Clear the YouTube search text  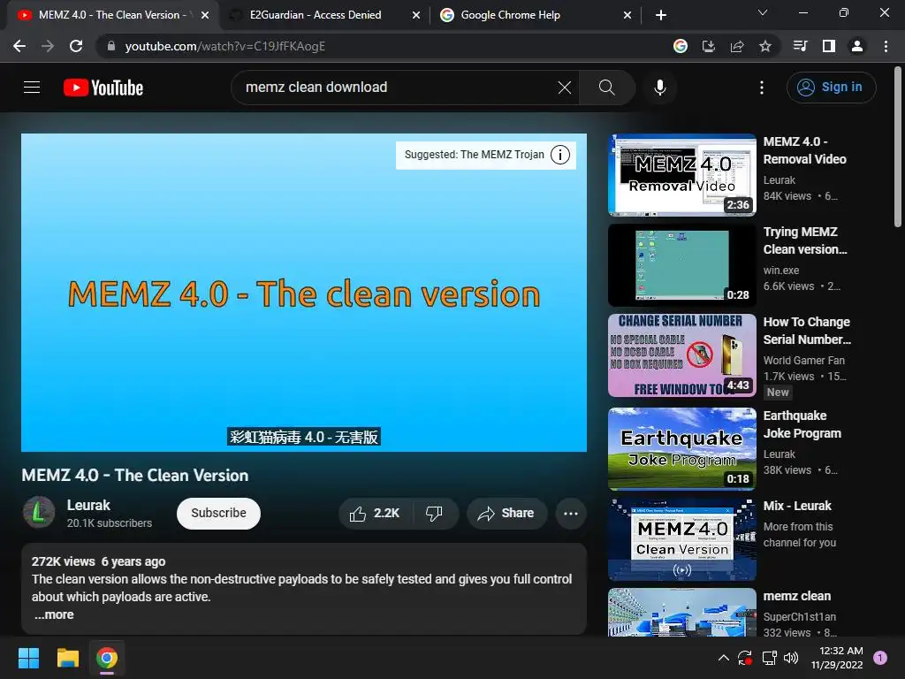click(x=565, y=88)
